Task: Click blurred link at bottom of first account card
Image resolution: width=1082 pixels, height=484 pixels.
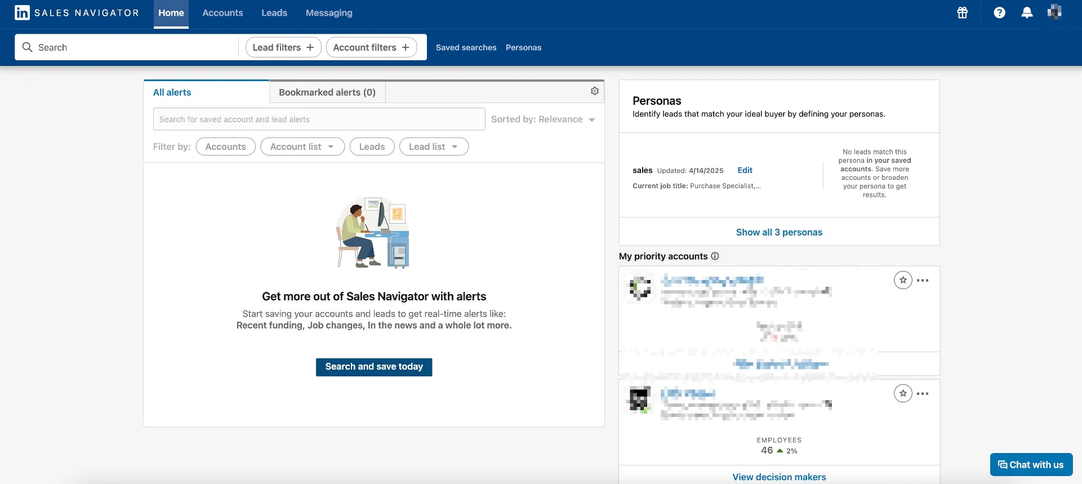Action: point(781,364)
